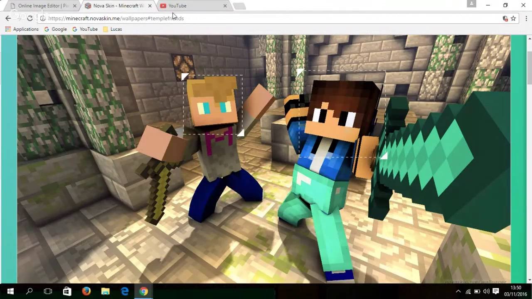Viewport: 532px width, 299px height.
Task: Reload the Nova Skin page
Action: (x=30, y=18)
